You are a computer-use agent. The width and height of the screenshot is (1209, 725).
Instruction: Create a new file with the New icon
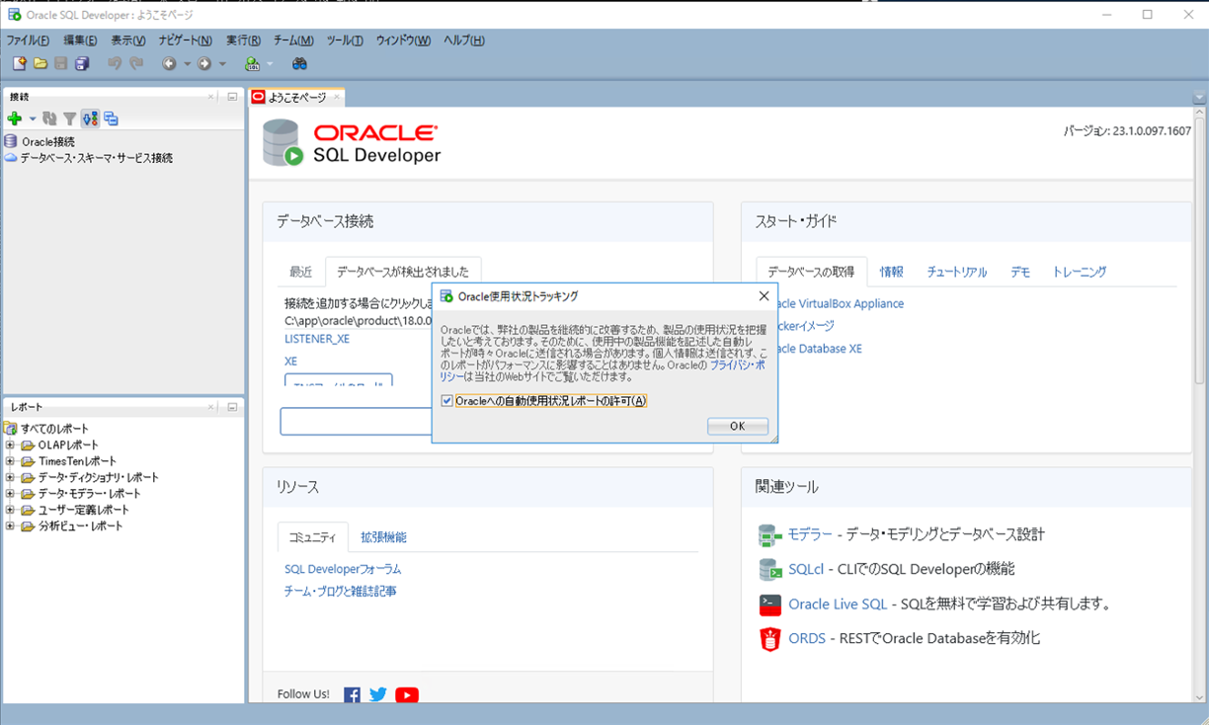[x=18, y=63]
